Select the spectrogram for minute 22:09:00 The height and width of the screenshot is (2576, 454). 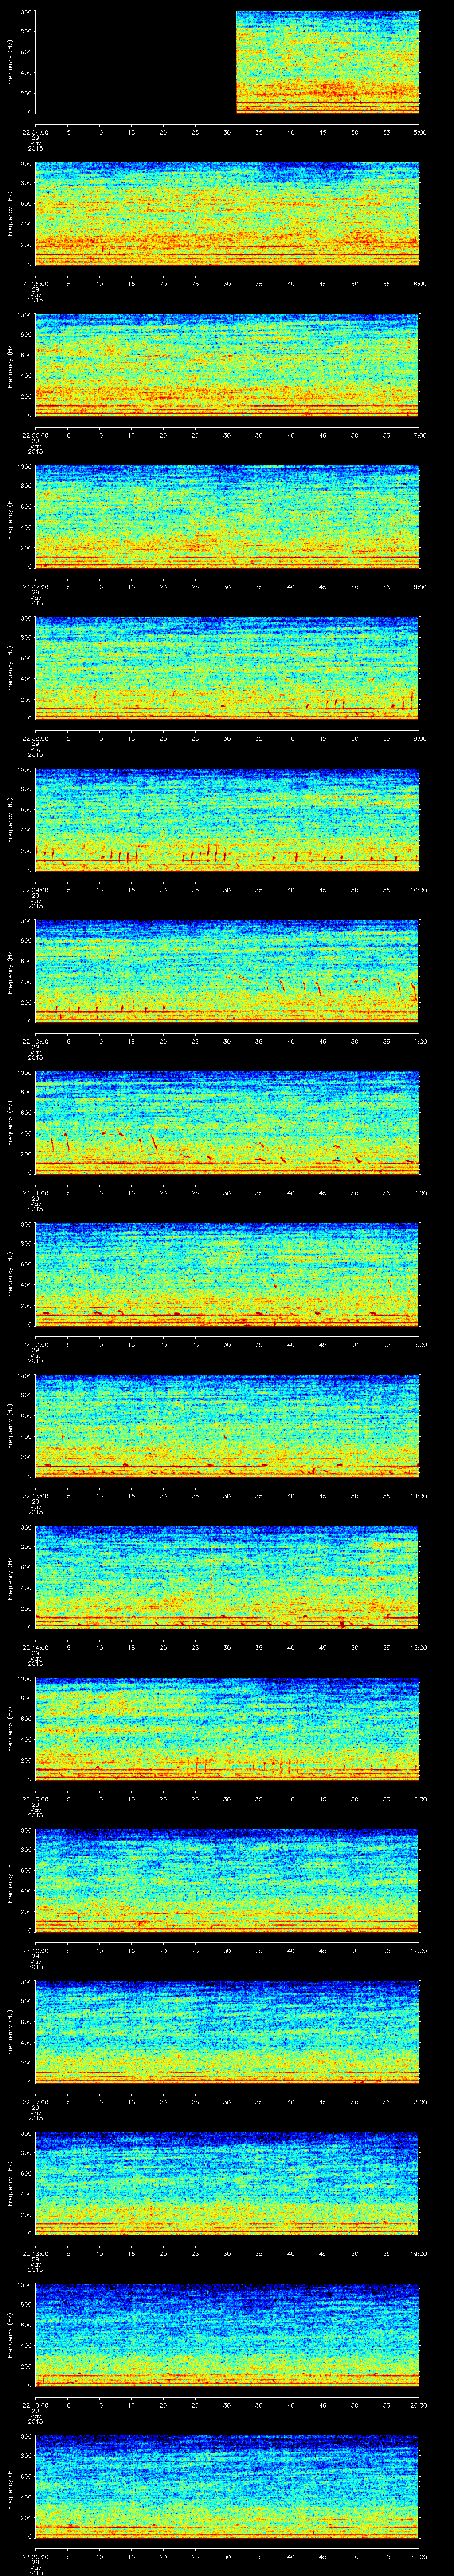pos(227,819)
